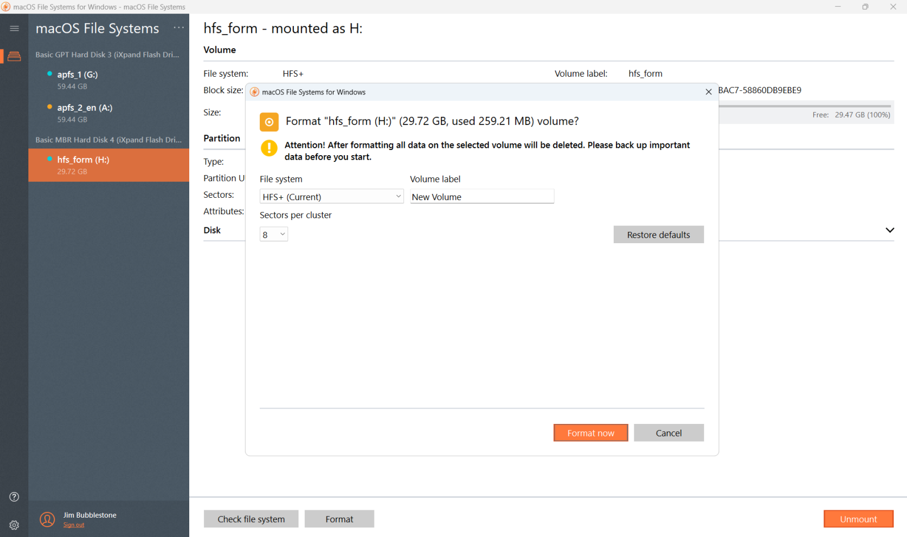Open the hamburger menu in sidebar
This screenshot has height=537, width=907.
tap(14, 28)
